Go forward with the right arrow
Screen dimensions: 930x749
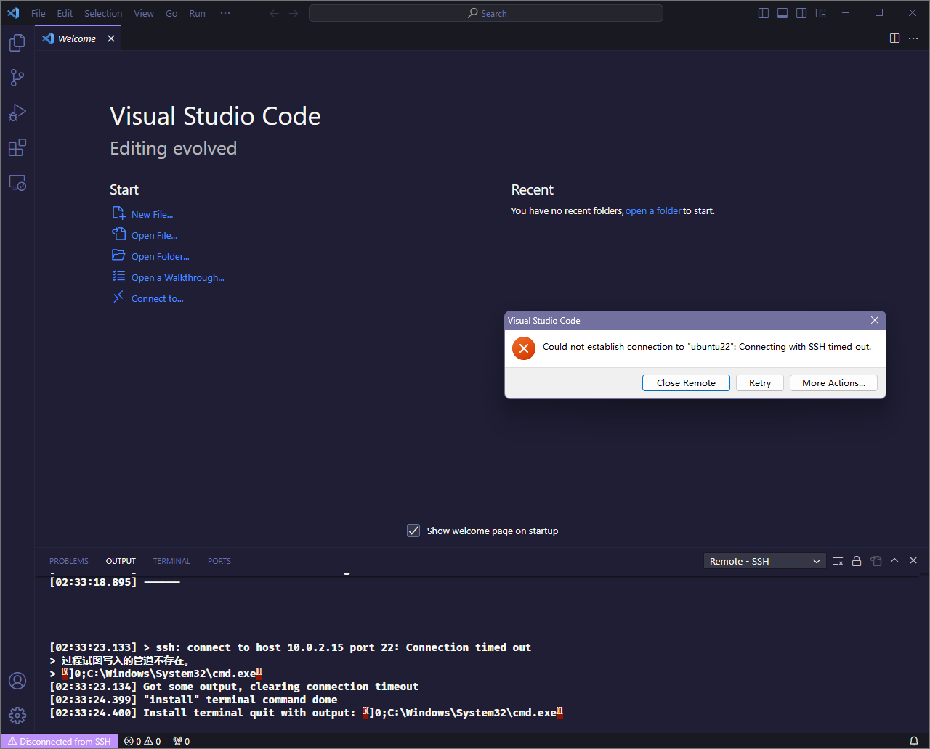(x=294, y=13)
